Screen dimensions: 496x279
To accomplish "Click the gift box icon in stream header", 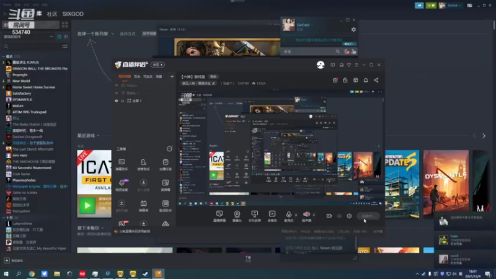I will (x=335, y=80).
